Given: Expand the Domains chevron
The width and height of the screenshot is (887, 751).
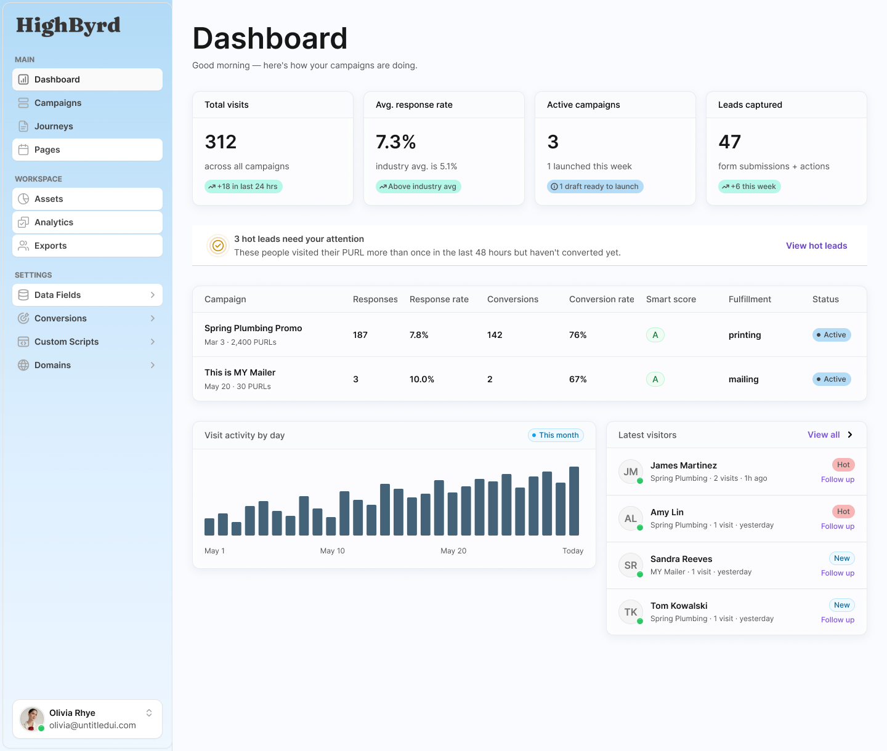Looking at the screenshot, I should pyautogui.click(x=153, y=365).
